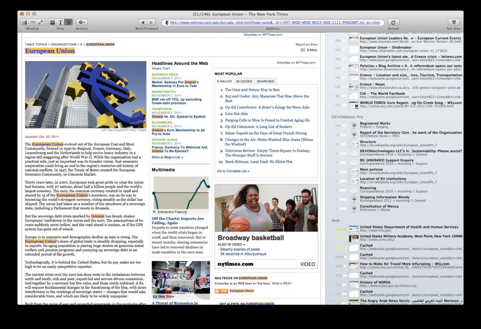The image size is (481, 329).
Task: Click the Back navigation arrow
Action: coord(142,22)
